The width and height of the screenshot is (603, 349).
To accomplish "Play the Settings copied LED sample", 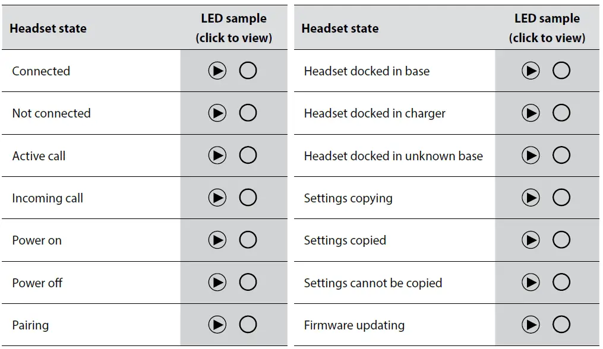I will tap(531, 240).
